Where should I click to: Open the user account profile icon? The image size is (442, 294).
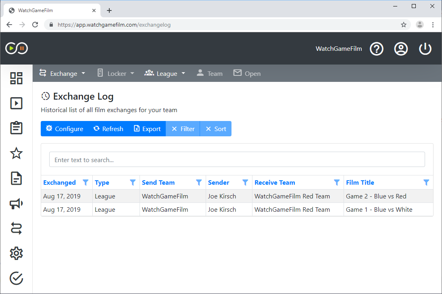(x=401, y=49)
